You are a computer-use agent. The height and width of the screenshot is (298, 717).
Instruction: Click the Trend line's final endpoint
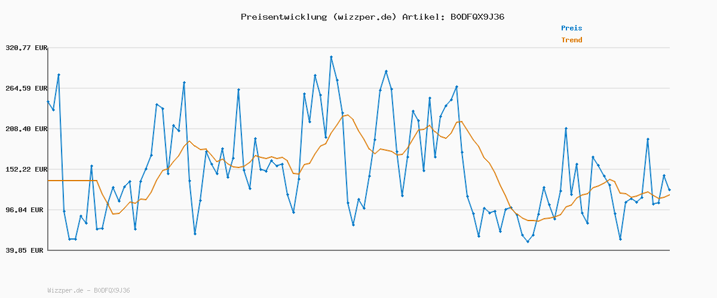pos(669,195)
